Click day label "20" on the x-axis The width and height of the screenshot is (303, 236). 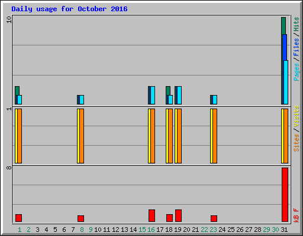point(186,230)
